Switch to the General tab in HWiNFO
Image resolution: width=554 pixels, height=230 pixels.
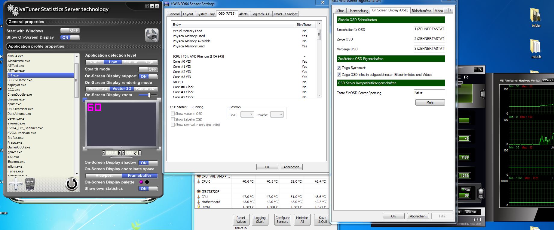coord(174,14)
